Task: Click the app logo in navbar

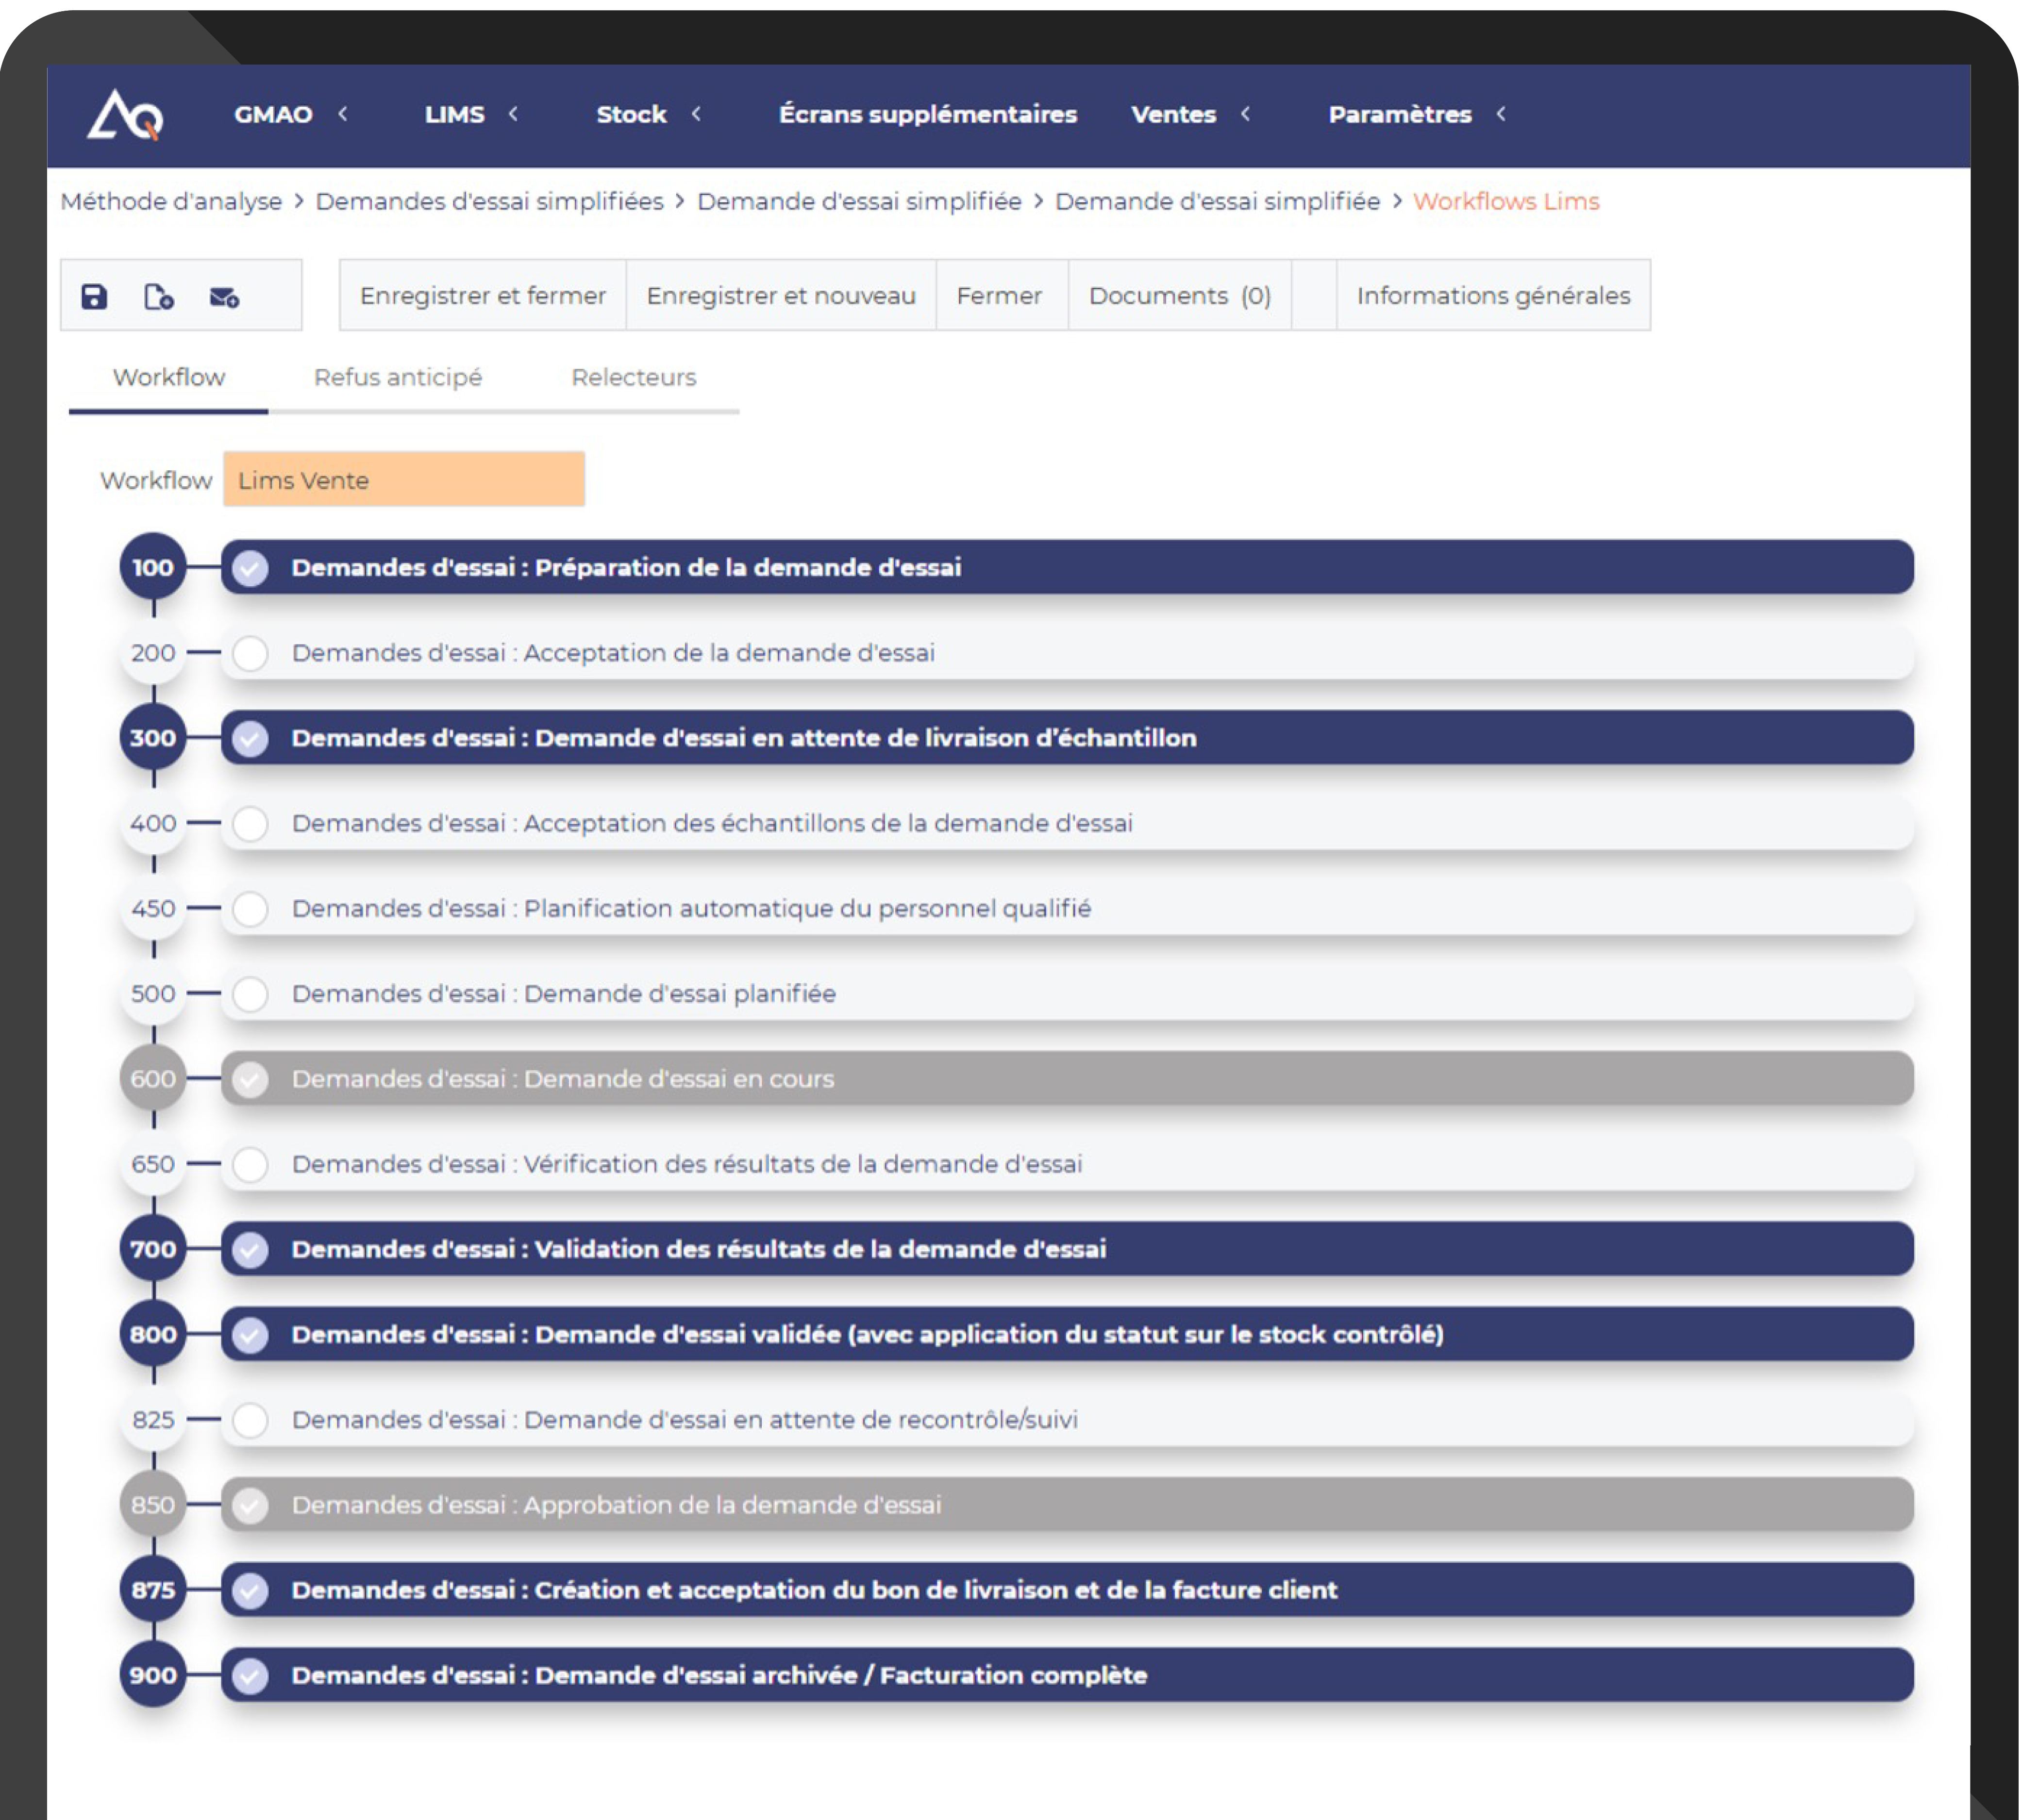Action: (126, 115)
